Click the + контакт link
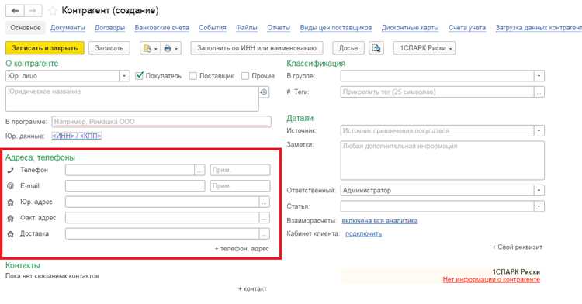Viewport: 582px width, 304px height. [x=252, y=288]
